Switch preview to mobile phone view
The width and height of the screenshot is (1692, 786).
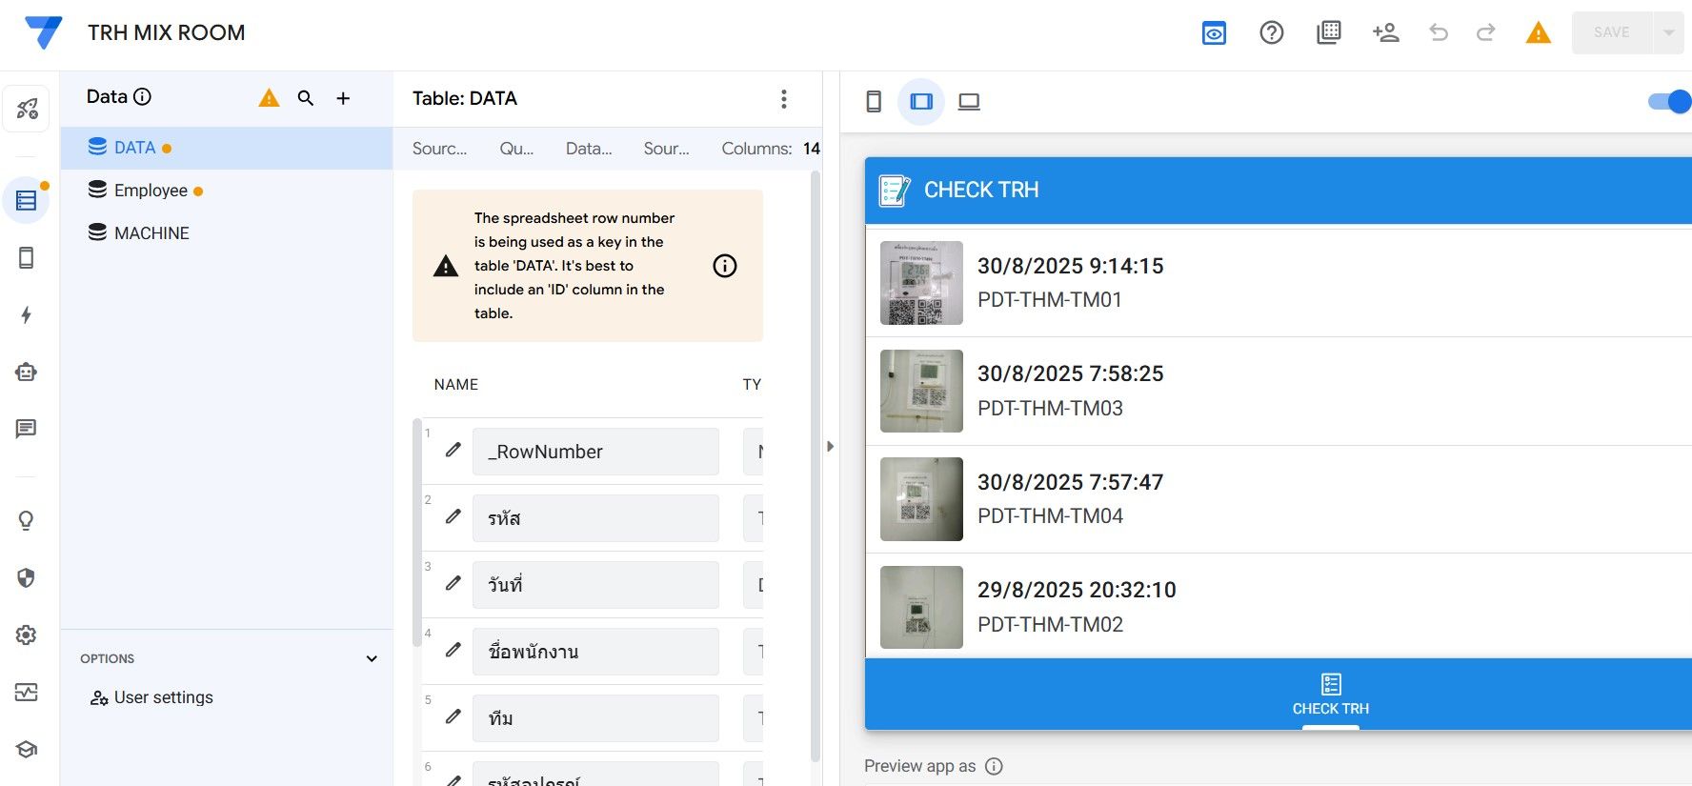click(873, 102)
